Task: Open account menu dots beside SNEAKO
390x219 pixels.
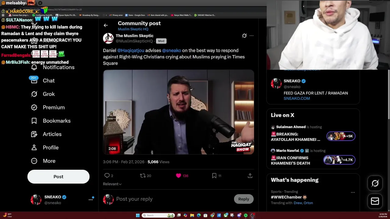Action: (91, 200)
